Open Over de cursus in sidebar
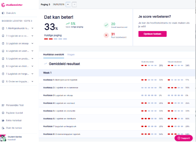Viewport: 196px width, 142px height. tap(14, 128)
